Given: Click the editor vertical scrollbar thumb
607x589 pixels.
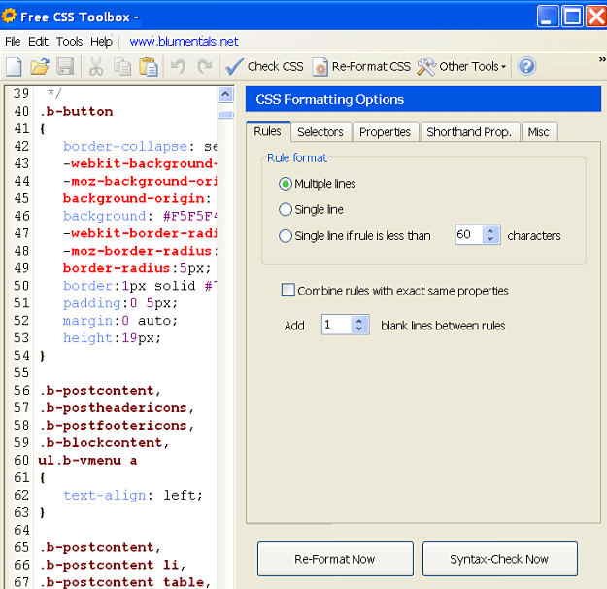Looking at the screenshot, I should (225, 115).
